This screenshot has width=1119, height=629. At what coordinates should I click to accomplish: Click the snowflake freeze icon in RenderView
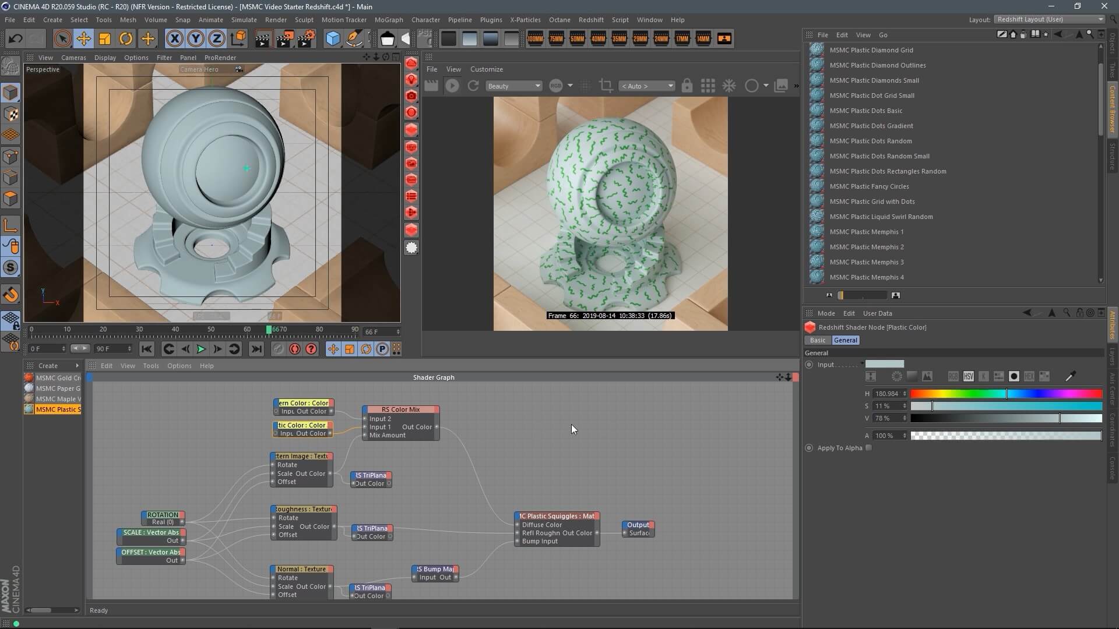[x=729, y=86]
